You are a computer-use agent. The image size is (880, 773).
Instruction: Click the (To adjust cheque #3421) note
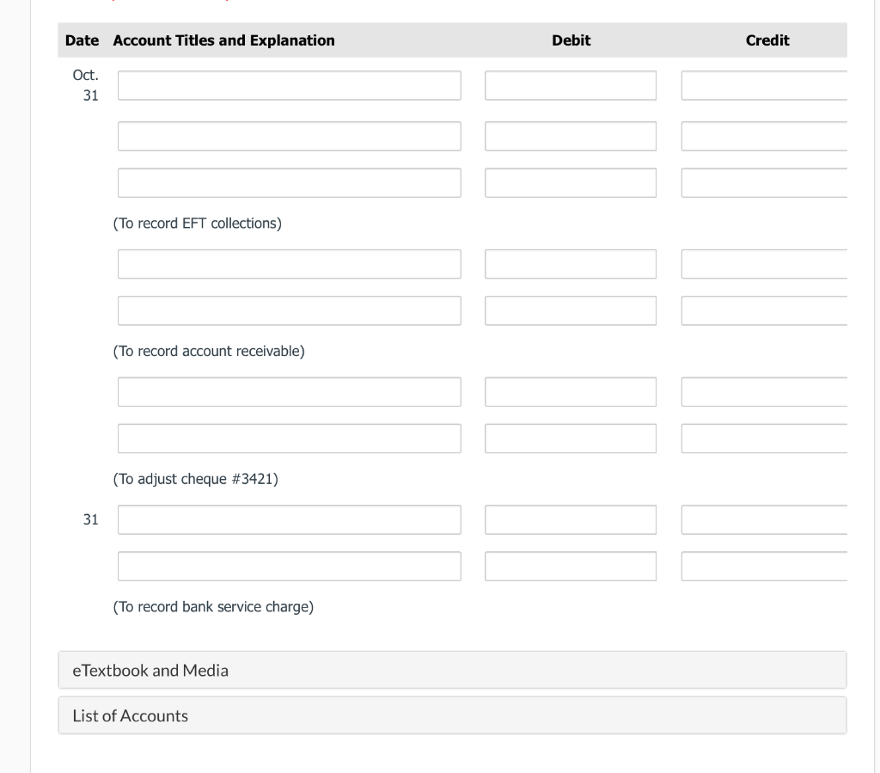[195, 480]
